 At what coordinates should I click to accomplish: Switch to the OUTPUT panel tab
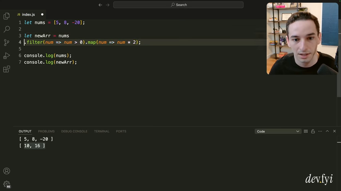click(x=25, y=131)
